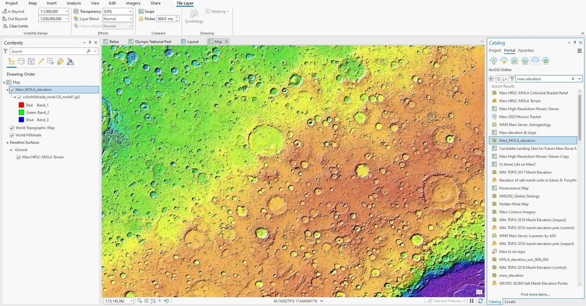586x306 pixels.
Task: Uncheck the Mars_MOLA_elevation layer
Action: (12, 90)
